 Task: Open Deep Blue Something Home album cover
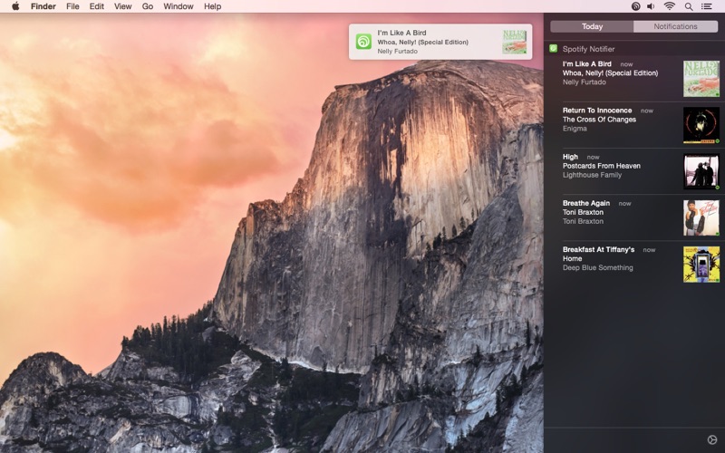pyautogui.click(x=701, y=264)
